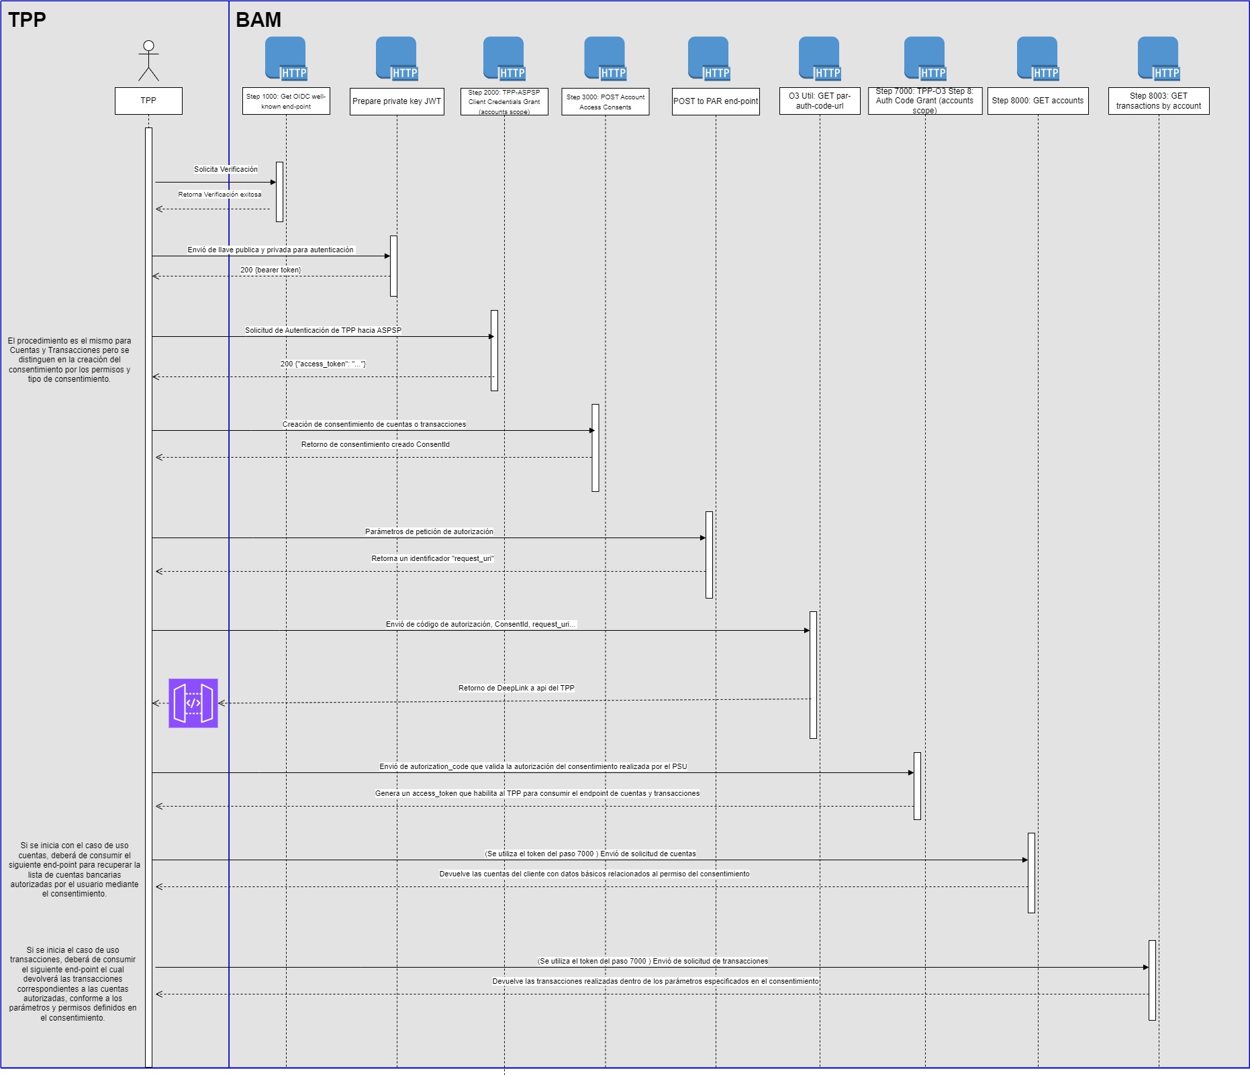Select the Prepare private key JWT box
Image resolution: width=1250 pixels, height=1075 pixels.
coord(397,101)
